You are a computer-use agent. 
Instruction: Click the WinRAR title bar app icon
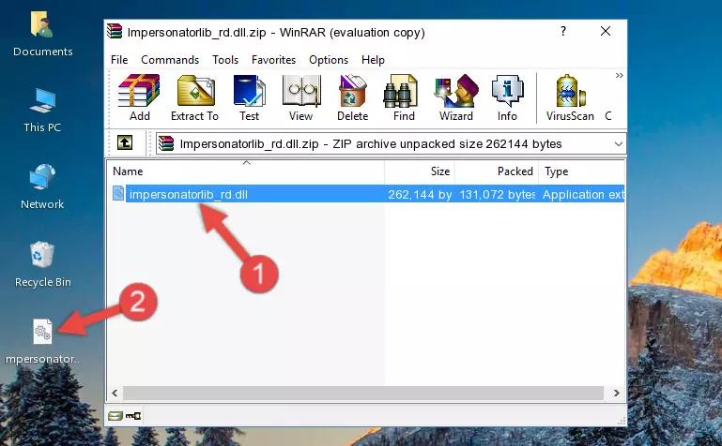point(115,31)
